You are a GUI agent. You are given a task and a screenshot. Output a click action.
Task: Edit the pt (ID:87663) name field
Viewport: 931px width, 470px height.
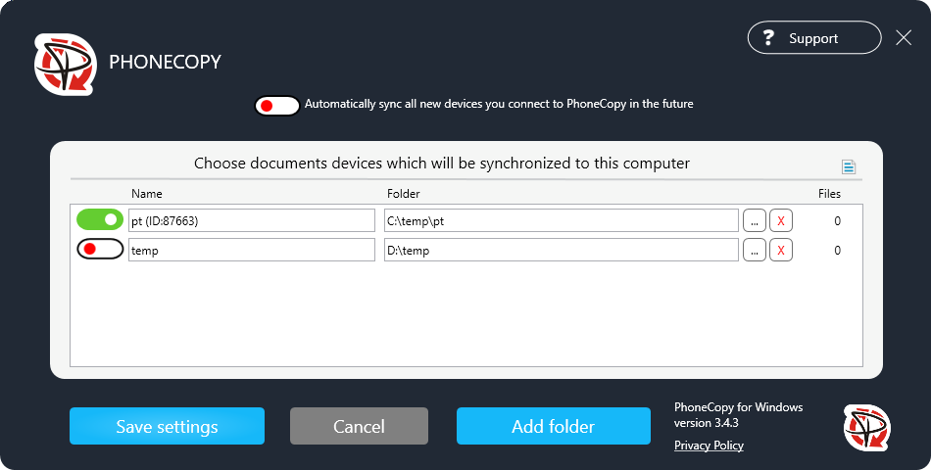[x=252, y=220]
